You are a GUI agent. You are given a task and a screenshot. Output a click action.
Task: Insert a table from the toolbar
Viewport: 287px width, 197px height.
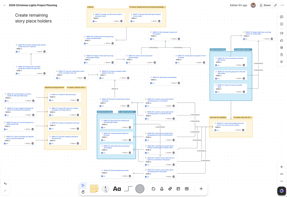click(187, 189)
